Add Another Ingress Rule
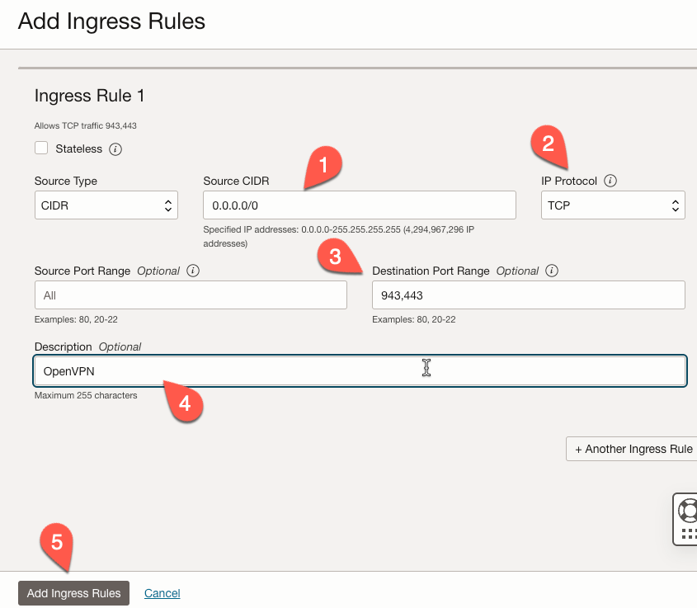This screenshot has height=608, width=697. point(632,449)
